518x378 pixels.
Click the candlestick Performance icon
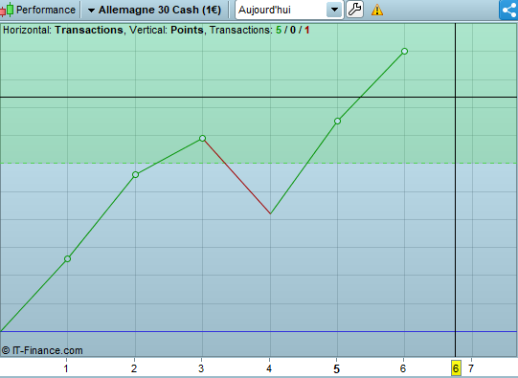tap(7, 10)
